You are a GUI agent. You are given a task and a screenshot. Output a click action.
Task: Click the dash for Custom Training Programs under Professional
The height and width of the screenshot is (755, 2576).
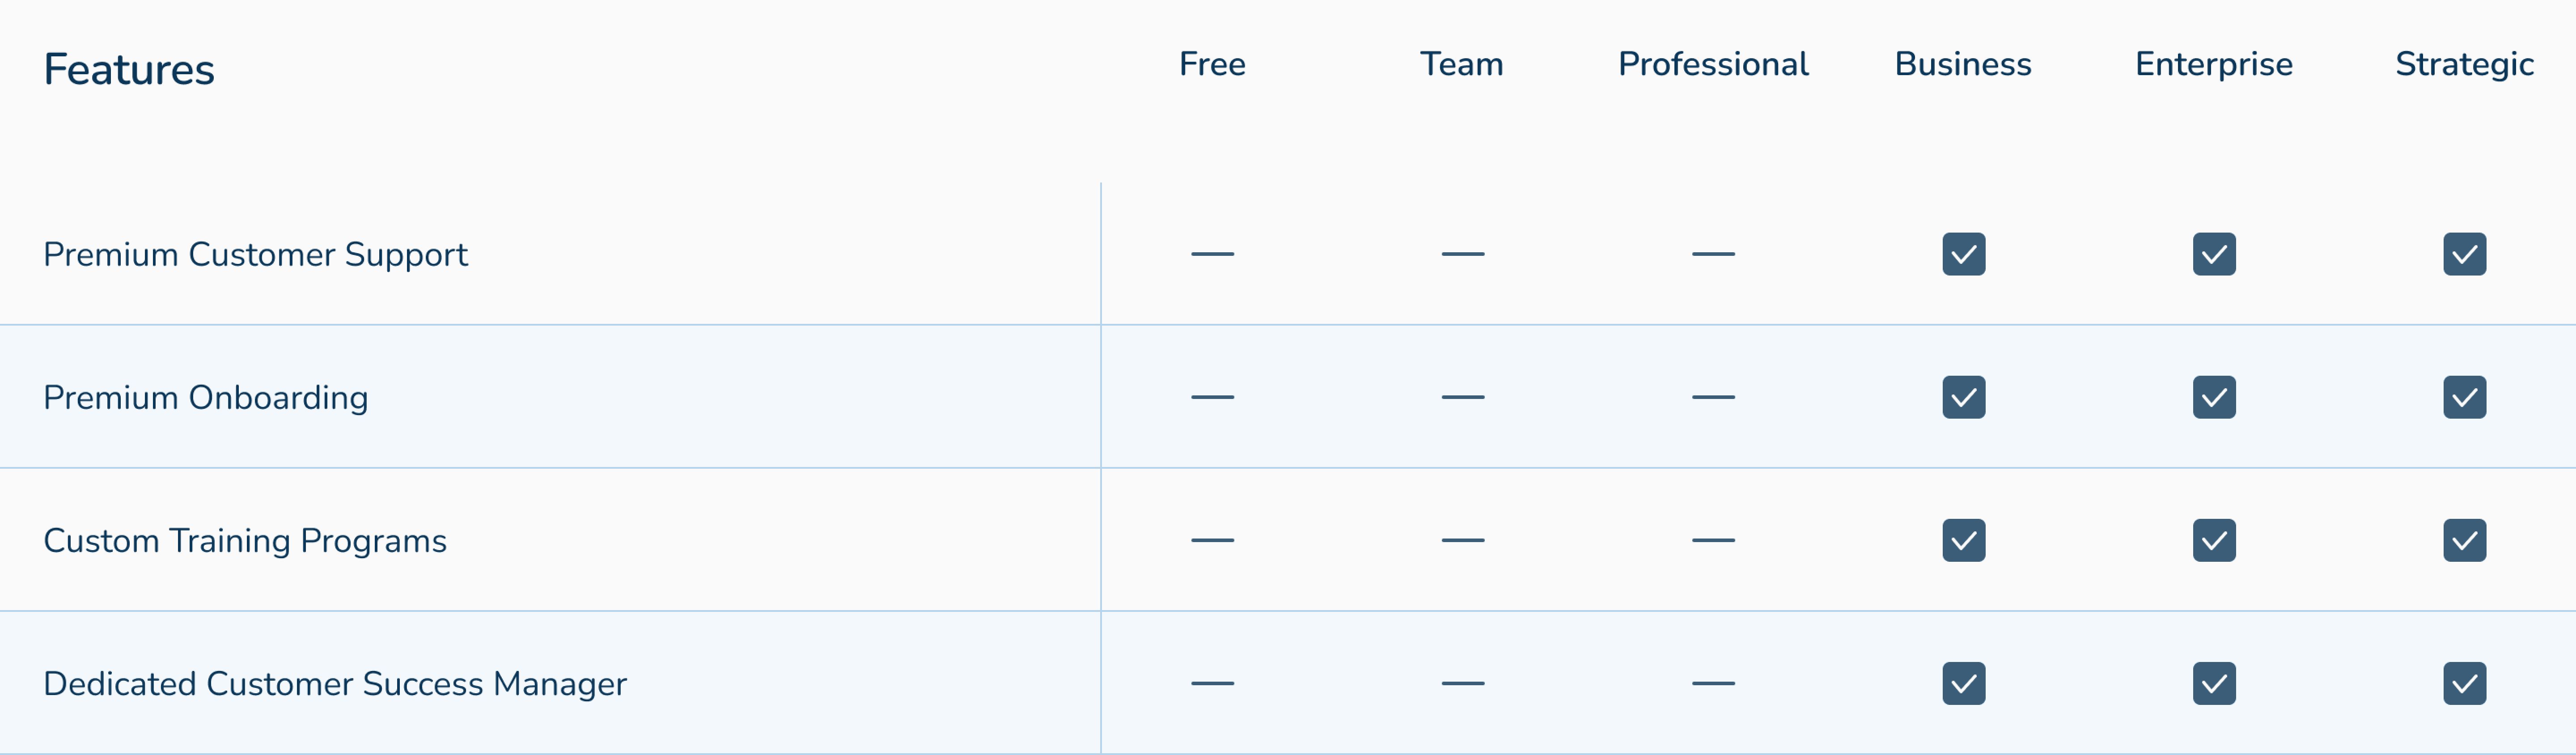point(1713,540)
